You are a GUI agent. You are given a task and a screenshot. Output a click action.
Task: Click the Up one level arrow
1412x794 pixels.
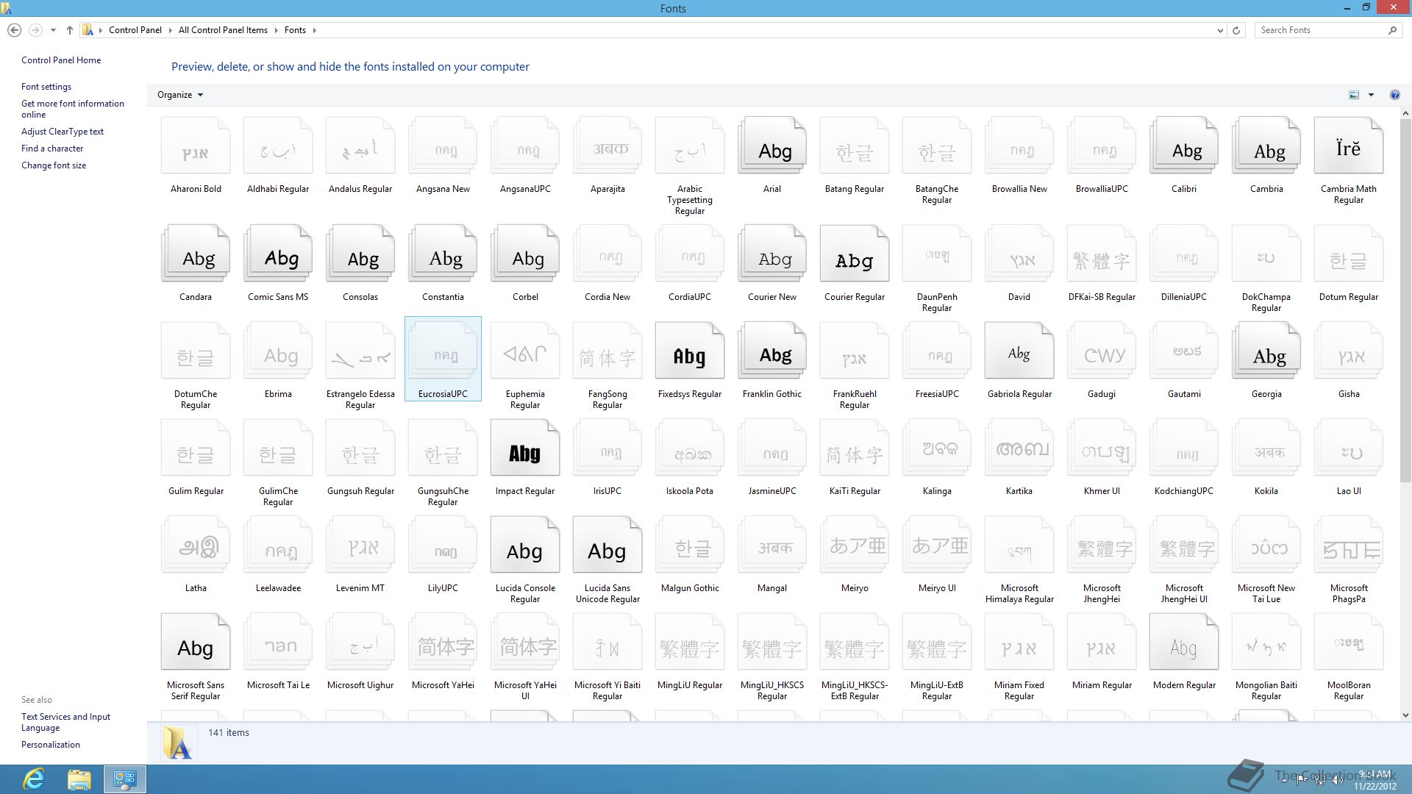point(70,30)
